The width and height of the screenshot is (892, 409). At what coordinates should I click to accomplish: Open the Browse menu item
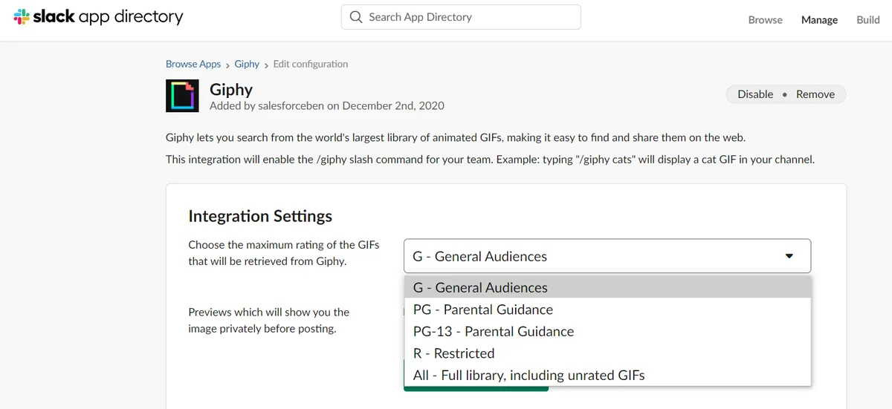tap(765, 20)
